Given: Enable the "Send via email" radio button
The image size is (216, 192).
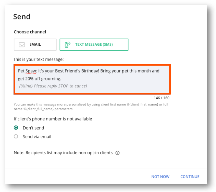Looking at the screenshot, I should [16, 136].
